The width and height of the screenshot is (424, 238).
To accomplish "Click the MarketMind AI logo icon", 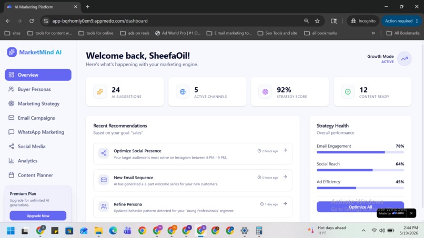I will pyautogui.click(x=12, y=52).
